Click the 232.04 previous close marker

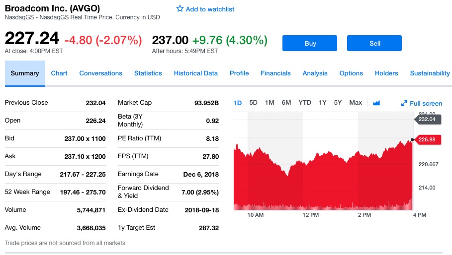coord(428,119)
